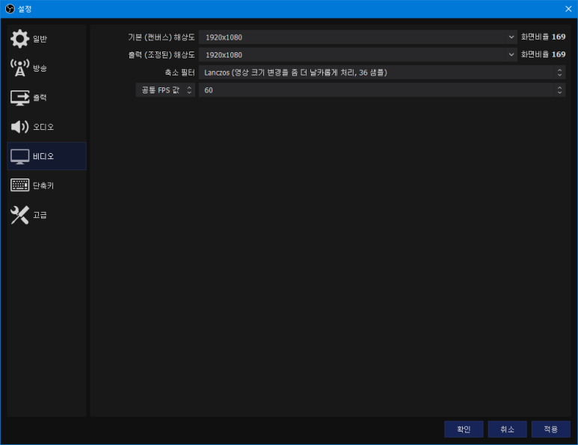Open the 축소 필터 Lanczos dropdown
The height and width of the screenshot is (445, 578).
pos(382,72)
